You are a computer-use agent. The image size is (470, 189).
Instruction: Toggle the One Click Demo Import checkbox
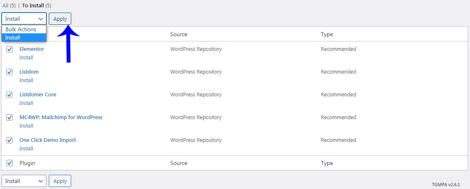pos(9,140)
